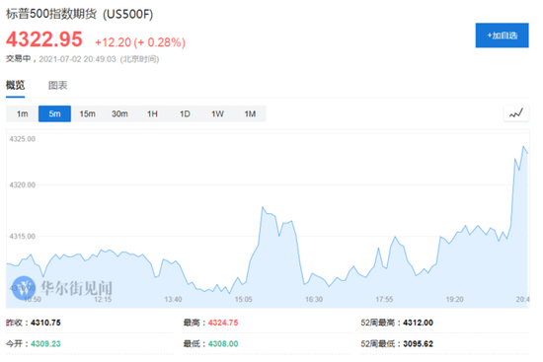Set chart period to 1W
Screen dimensions: 543x362
(x=217, y=113)
